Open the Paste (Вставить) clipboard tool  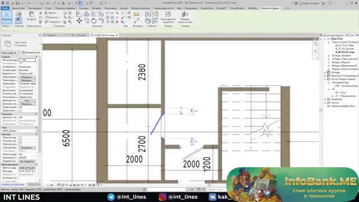[31, 16]
